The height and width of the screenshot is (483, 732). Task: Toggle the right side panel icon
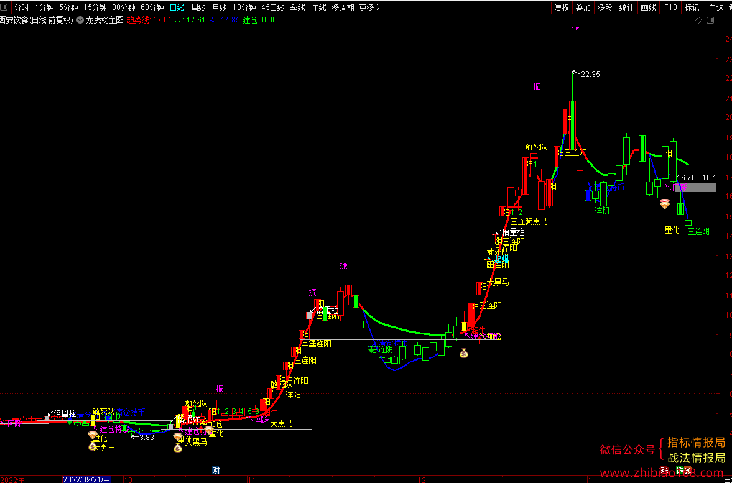[710, 20]
